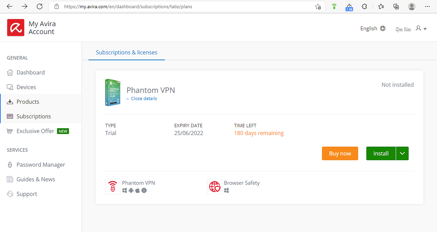
Task: Click the Dashboard home icon
Action: pyautogui.click(x=10, y=73)
